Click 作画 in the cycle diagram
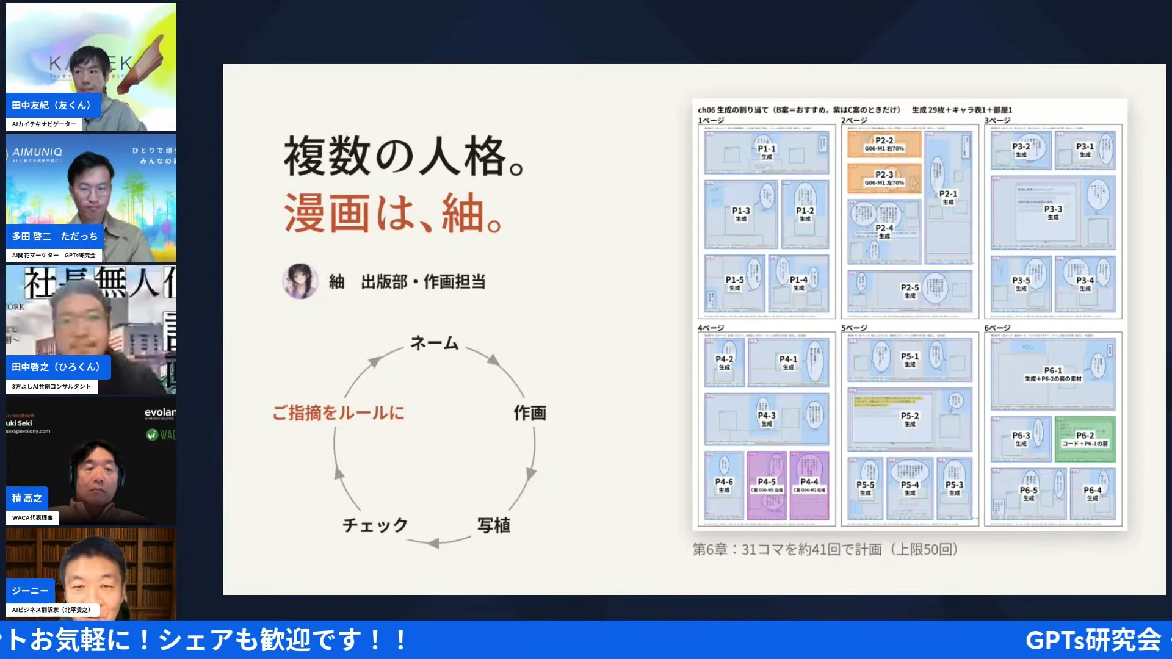Viewport: 1172px width, 659px height. coord(530,413)
